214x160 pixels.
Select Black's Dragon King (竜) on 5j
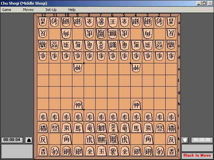click(x=124, y=128)
